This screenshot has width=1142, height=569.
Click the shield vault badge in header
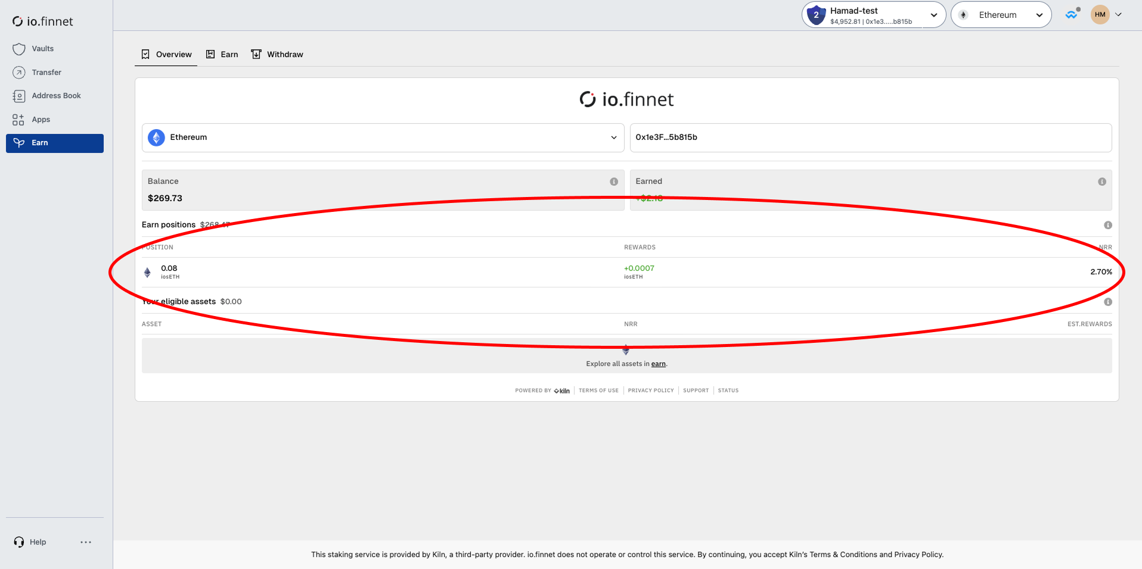(816, 15)
